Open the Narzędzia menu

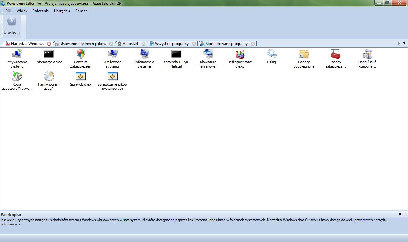coord(62,11)
